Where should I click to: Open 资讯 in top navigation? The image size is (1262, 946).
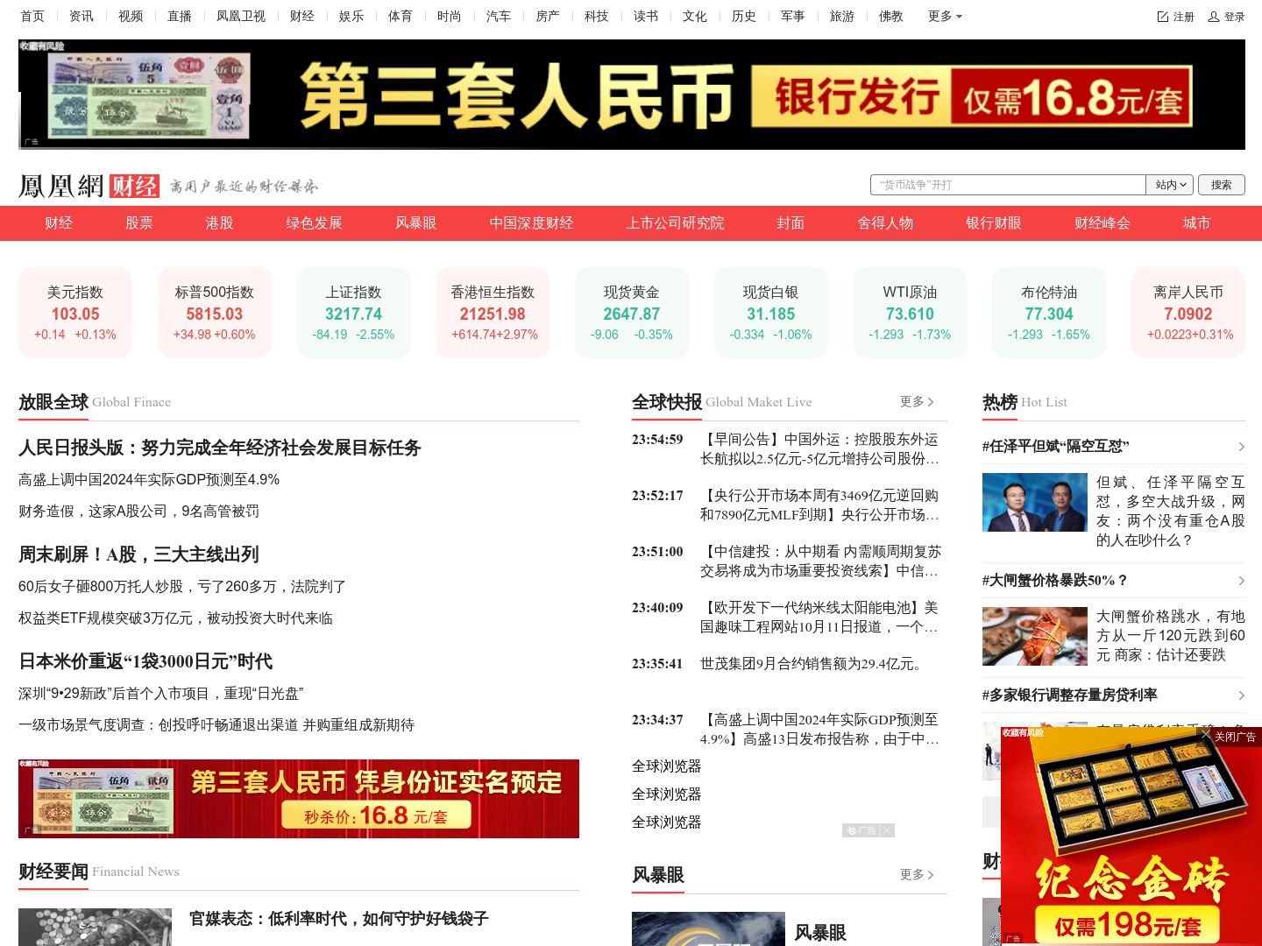click(x=82, y=17)
